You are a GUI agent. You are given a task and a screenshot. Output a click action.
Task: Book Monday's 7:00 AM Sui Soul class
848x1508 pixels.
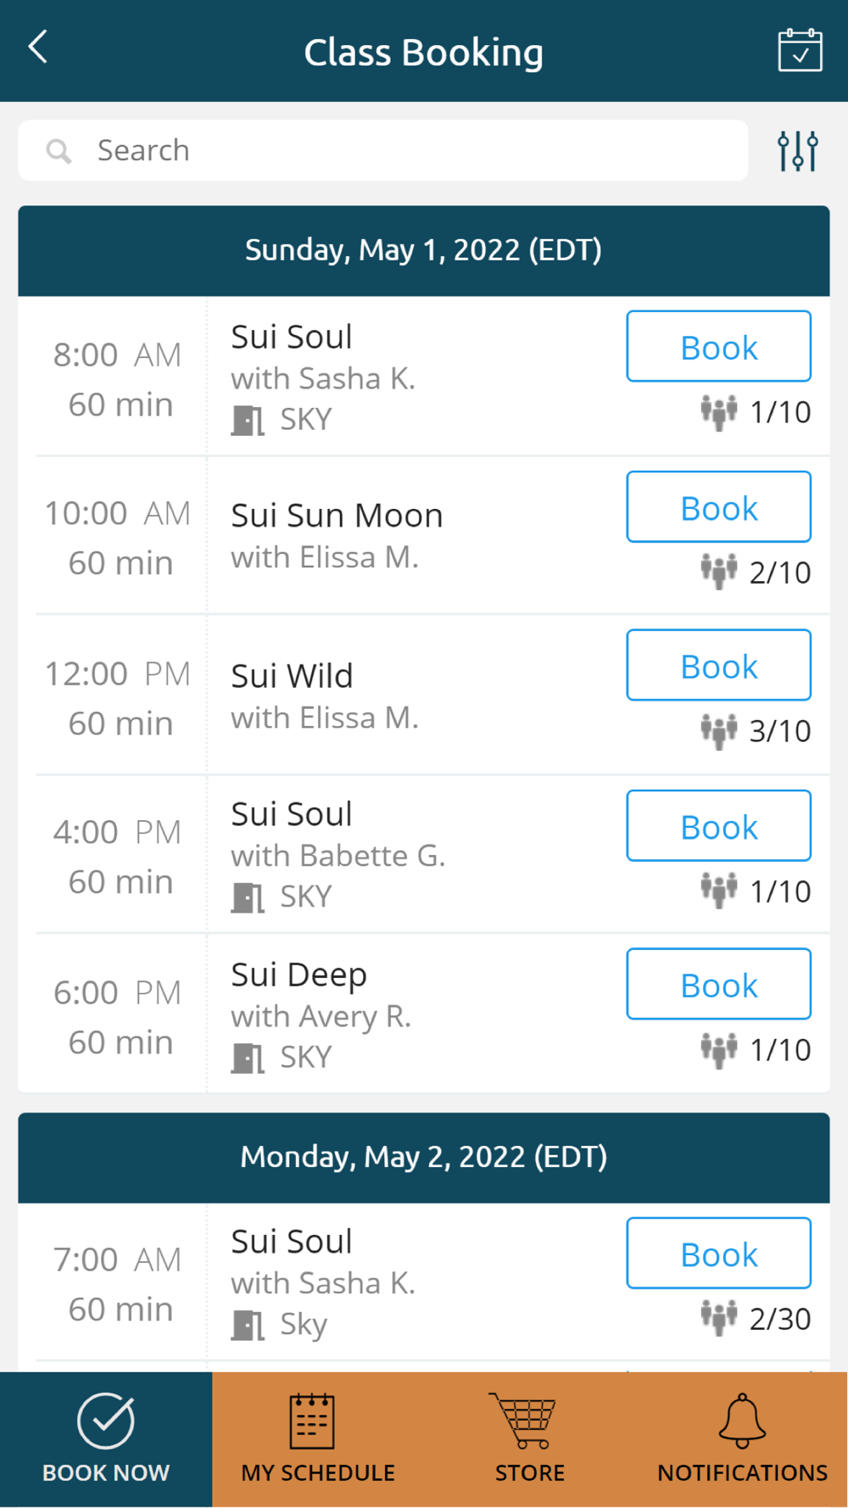719,1253
